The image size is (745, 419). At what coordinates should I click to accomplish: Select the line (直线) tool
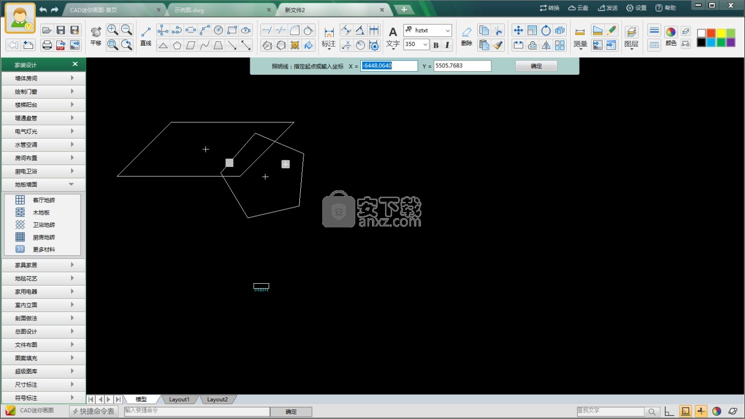pos(146,36)
